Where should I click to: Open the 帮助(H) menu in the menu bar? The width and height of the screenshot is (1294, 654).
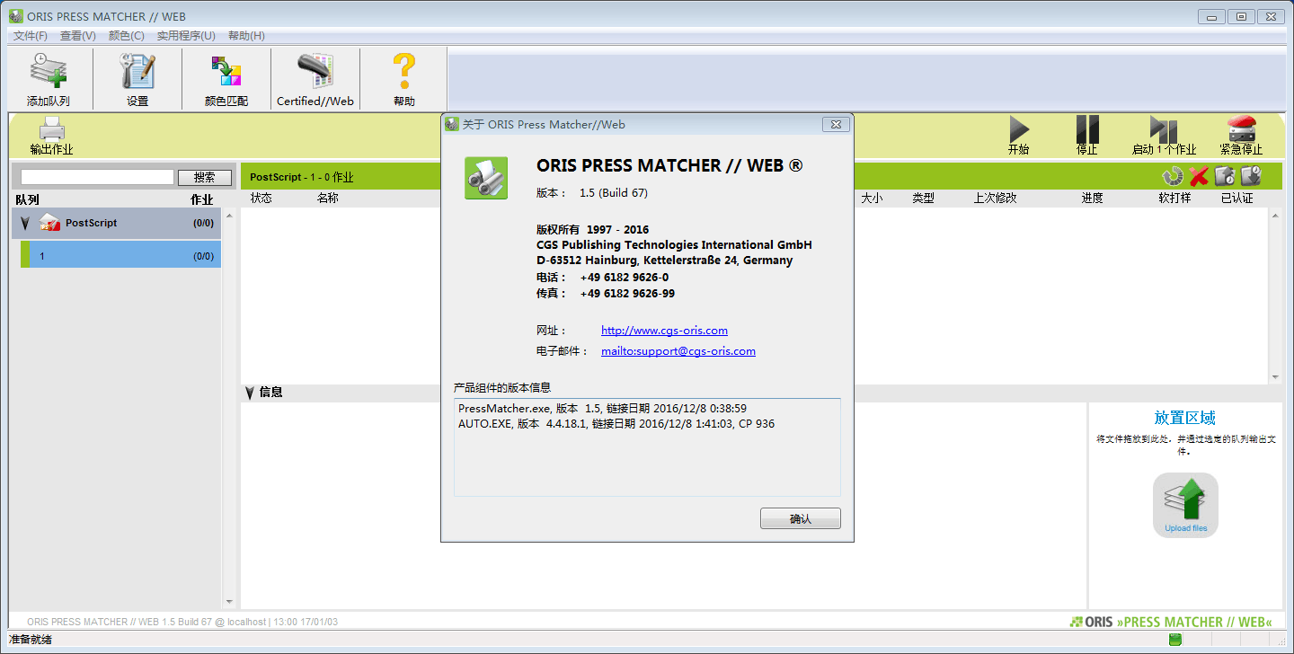[x=246, y=36]
